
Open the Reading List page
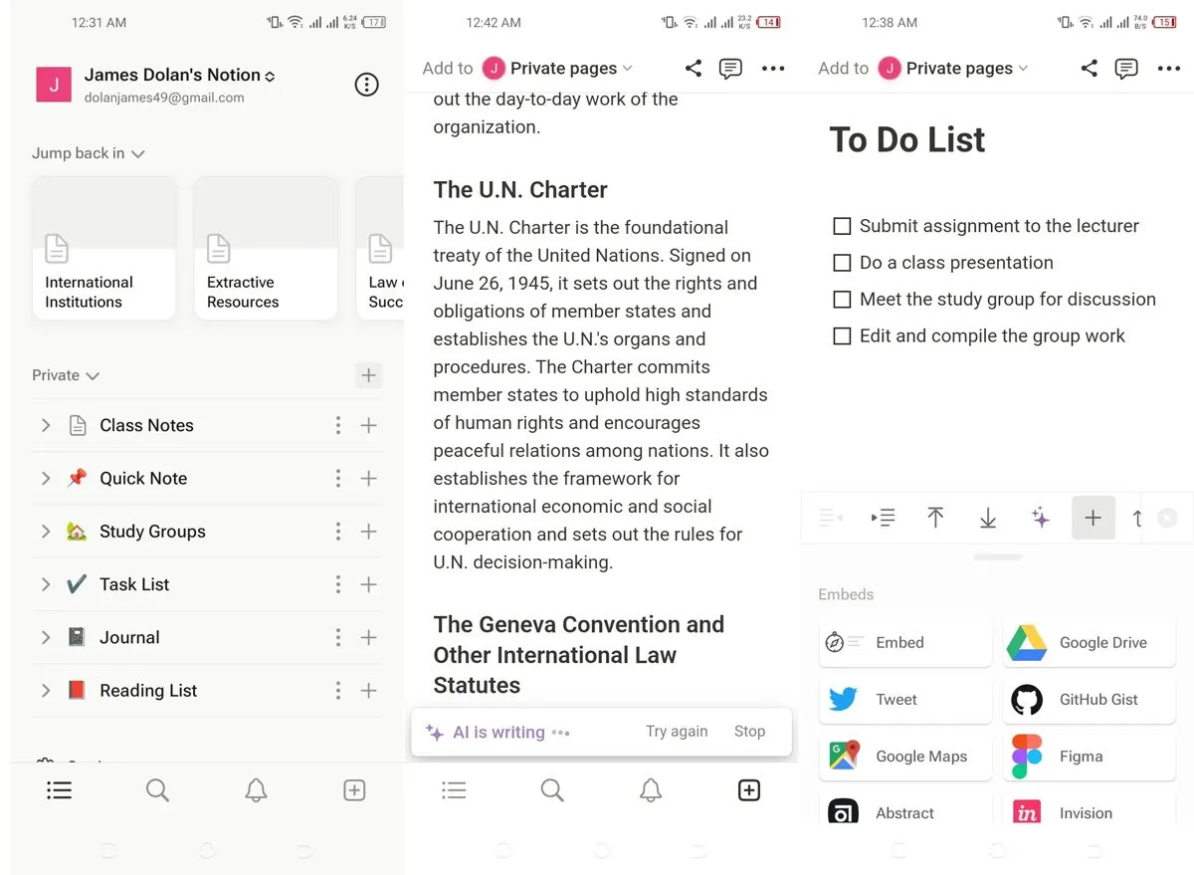pyautogui.click(x=148, y=691)
